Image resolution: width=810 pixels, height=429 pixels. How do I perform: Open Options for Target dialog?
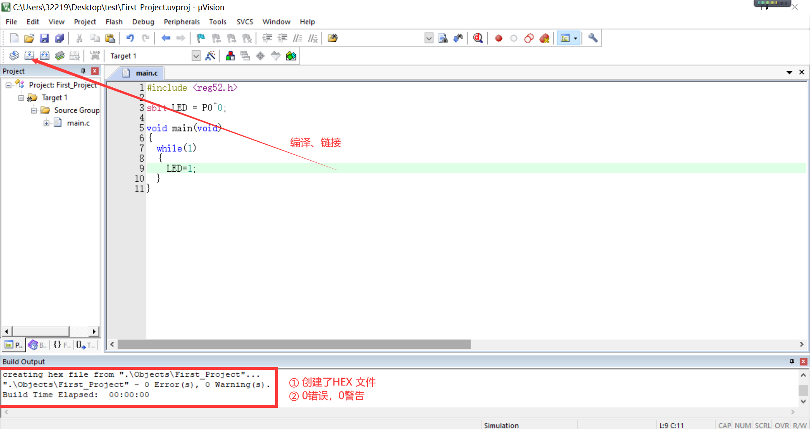(211, 55)
